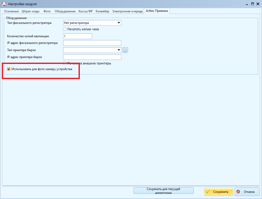The width and height of the screenshot is (262, 199).
Task: Click the 'Тип фискального регистратора' label
Action: click(29, 23)
